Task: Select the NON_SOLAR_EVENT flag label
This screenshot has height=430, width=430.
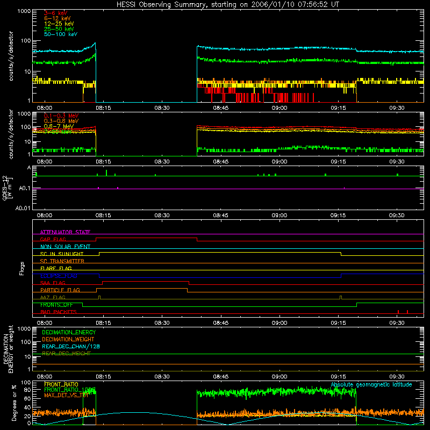Action: pyautogui.click(x=65, y=247)
